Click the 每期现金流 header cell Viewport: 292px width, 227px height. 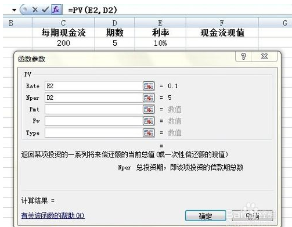point(63,33)
